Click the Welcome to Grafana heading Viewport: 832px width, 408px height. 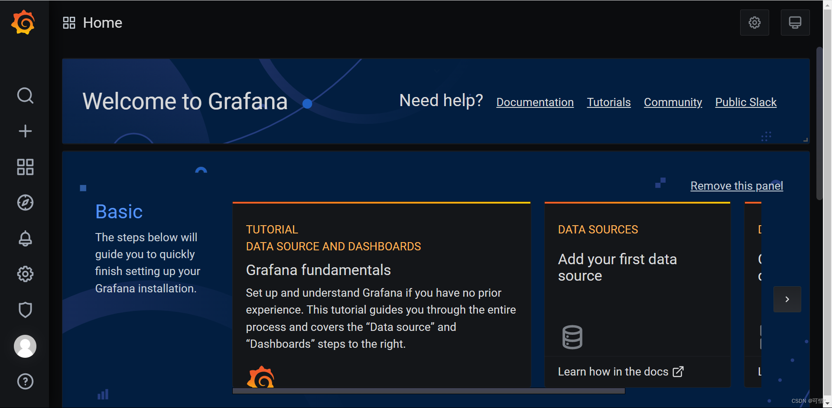185,101
